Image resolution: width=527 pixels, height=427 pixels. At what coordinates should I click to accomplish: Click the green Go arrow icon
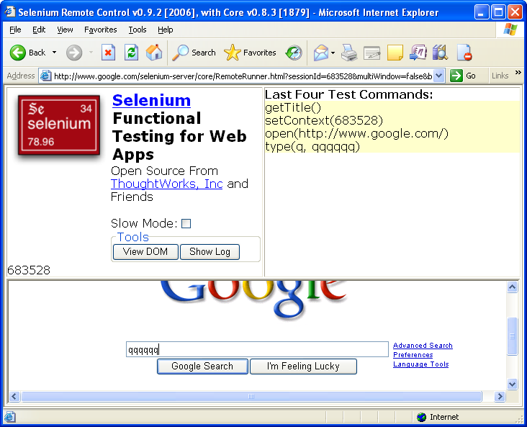456,76
